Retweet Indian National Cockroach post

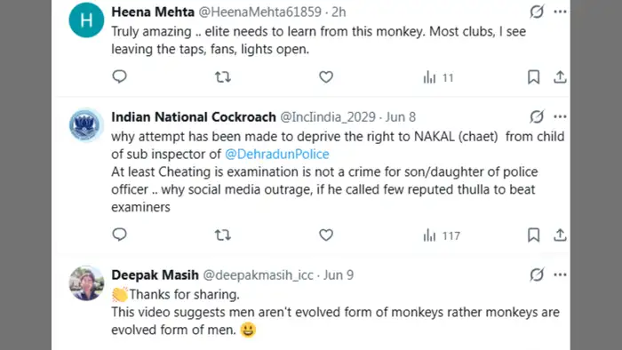tap(222, 235)
